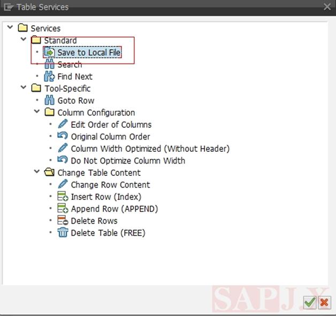Click the 'Tool-Specific' folder label
This screenshot has width=336, height=316.
(67, 88)
